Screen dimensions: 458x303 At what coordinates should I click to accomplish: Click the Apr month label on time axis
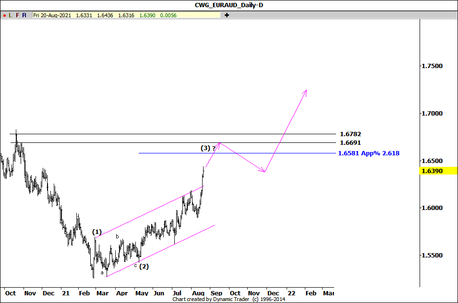tap(122, 293)
